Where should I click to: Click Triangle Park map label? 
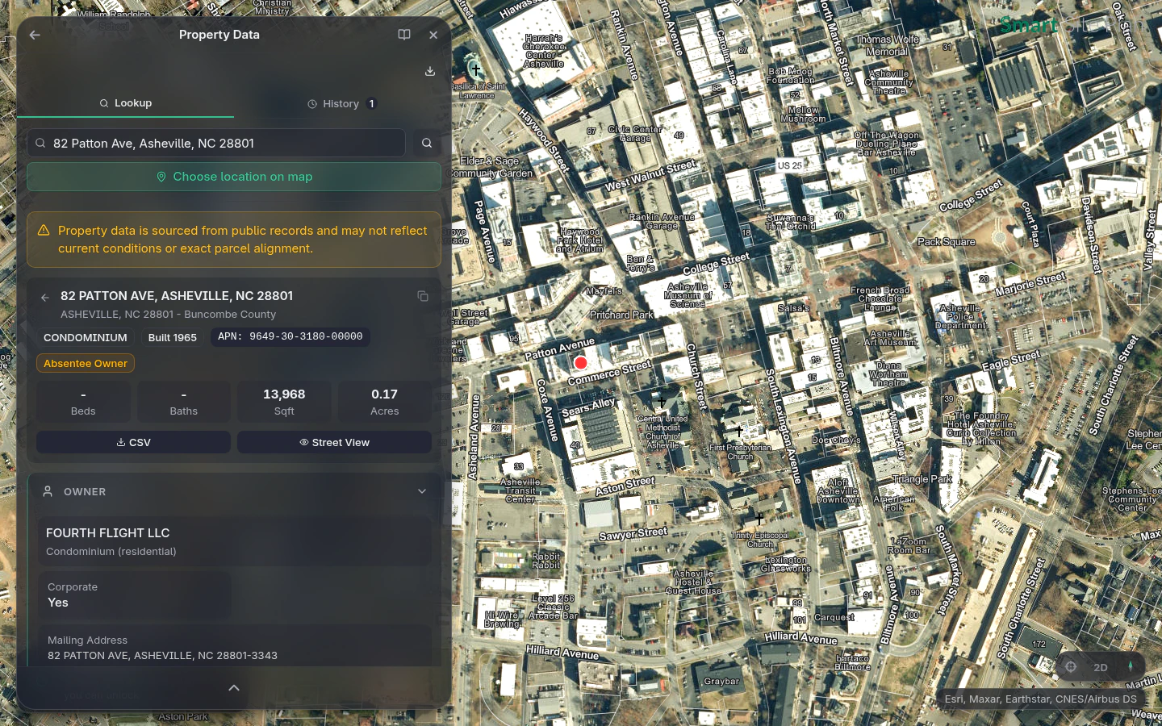[x=922, y=479]
